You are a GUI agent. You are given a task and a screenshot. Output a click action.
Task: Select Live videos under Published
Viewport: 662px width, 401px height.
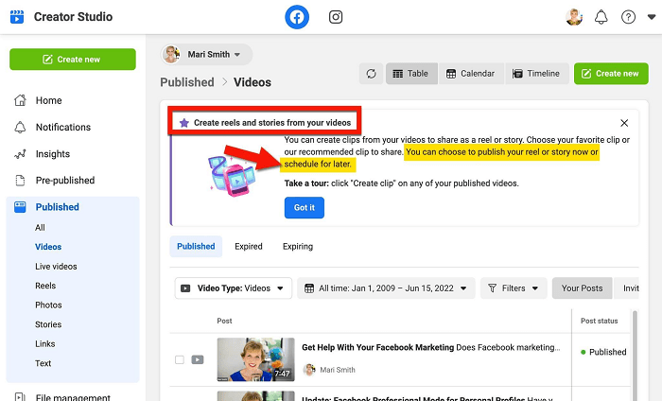pos(56,267)
